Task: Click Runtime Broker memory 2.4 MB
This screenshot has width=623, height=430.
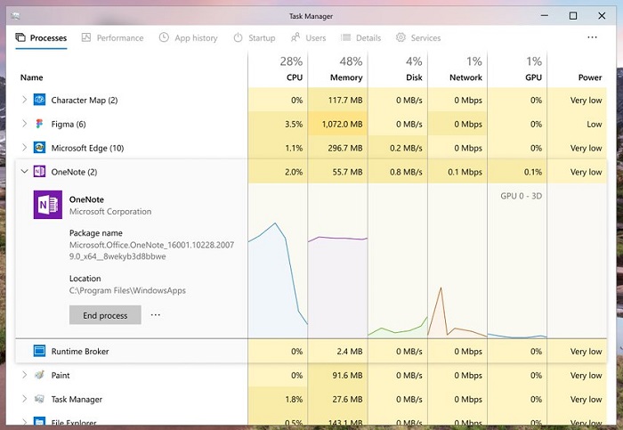Action: click(350, 352)
